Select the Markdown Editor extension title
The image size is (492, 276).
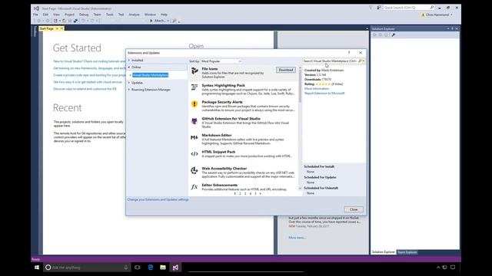(217, 135)
